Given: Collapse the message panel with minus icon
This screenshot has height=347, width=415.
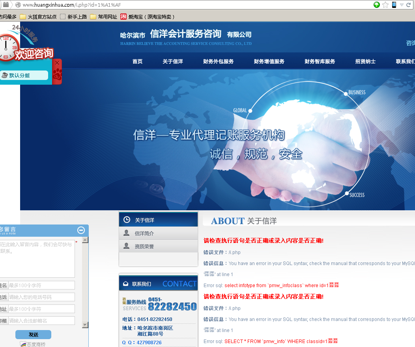Looking at the screenshot, I should point(81,230).
